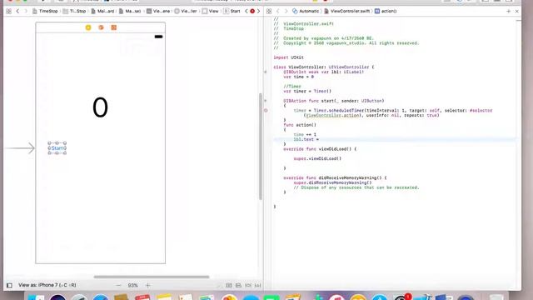The height and width of the screenshot is (300, 533).
Task: Click the 'var timer = Timer()' line
Action: coord(307,91)
